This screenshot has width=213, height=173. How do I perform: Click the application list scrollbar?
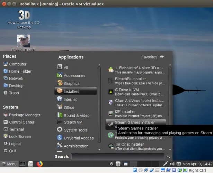pyautogui.click(x=170, y=102)
